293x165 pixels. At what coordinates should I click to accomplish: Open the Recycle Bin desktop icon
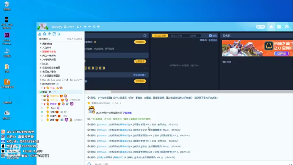[7, 6]
